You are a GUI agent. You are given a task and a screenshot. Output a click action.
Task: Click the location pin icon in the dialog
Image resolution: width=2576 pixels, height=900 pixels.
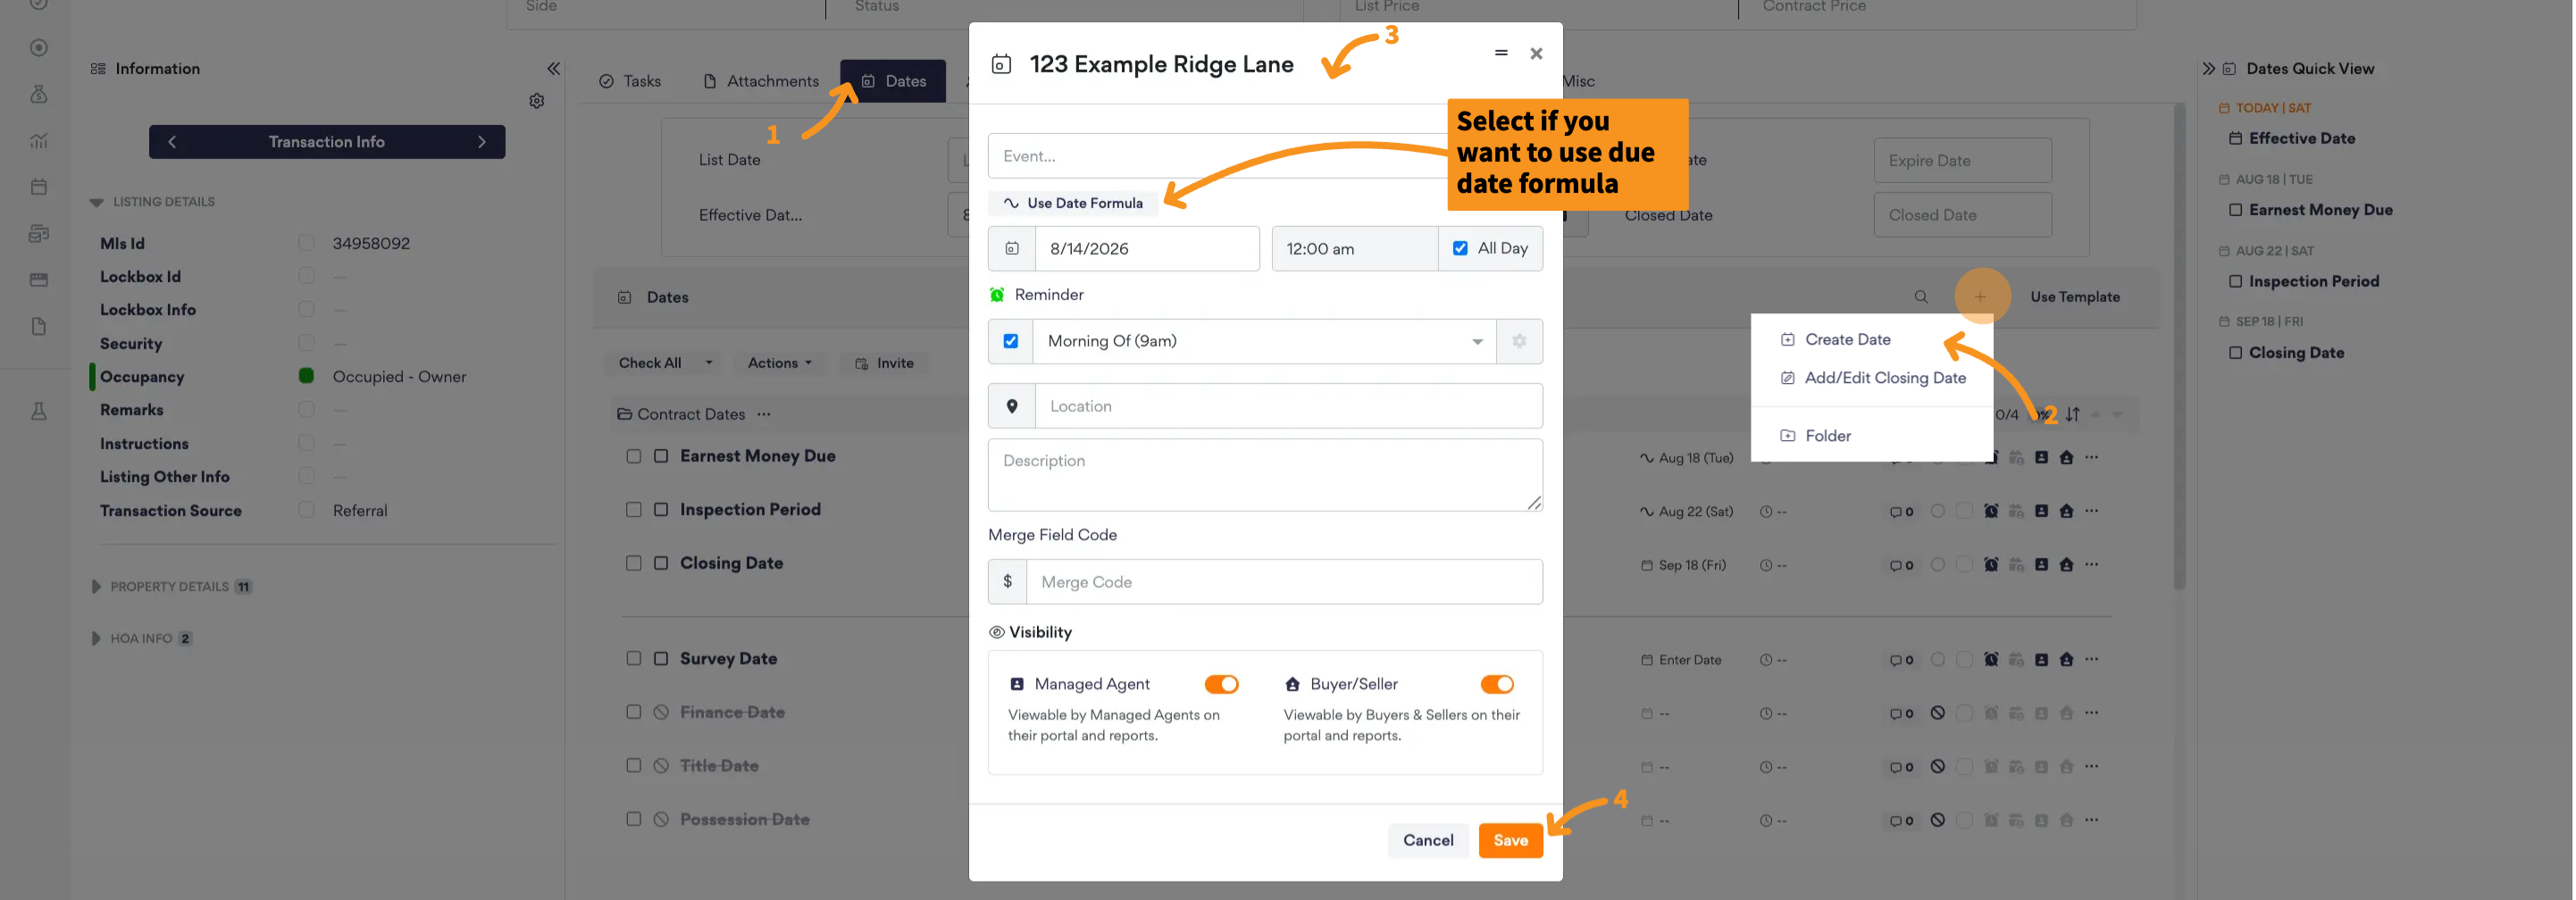click(1012, 406)
